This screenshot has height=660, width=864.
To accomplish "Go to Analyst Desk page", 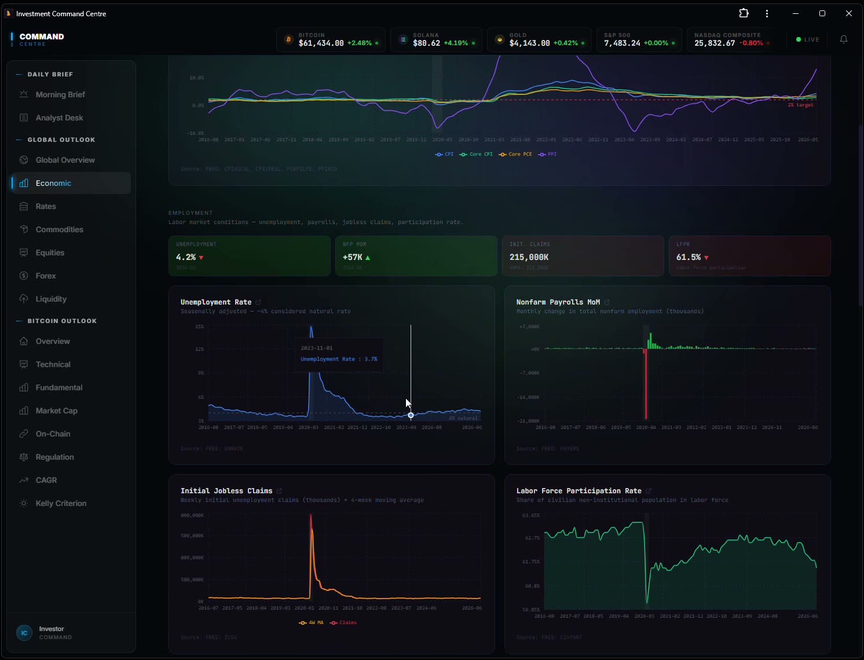I will tap(71, 118).
